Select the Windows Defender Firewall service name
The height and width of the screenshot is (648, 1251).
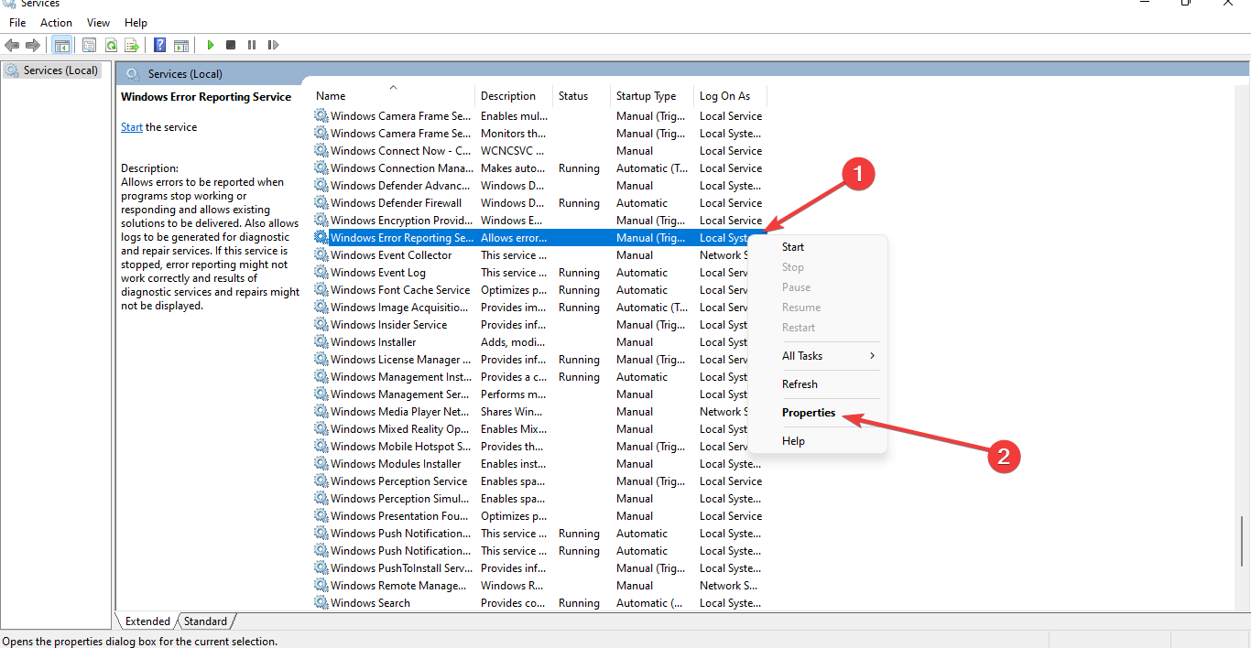396,203
